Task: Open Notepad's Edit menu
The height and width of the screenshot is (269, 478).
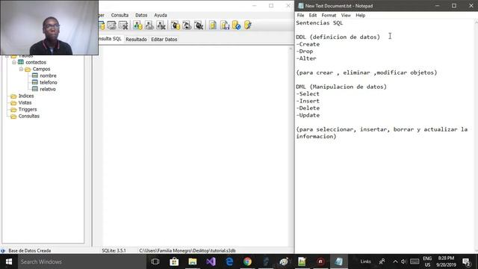Action: click(x=313, y=15)
